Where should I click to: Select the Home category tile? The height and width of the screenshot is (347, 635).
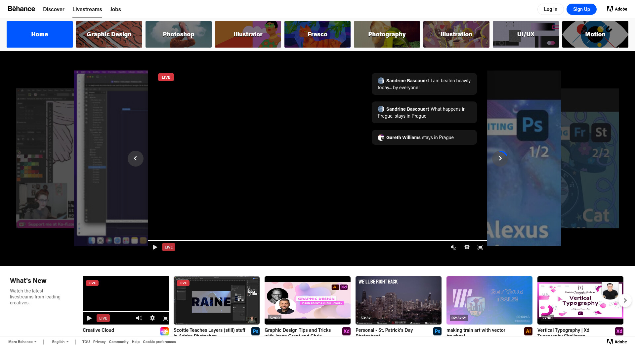(40, 34)
